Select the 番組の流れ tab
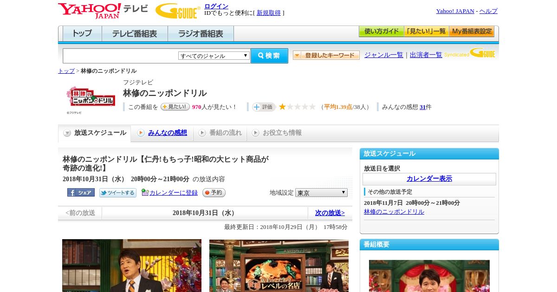Screen dimensions: 557x292 220,133
